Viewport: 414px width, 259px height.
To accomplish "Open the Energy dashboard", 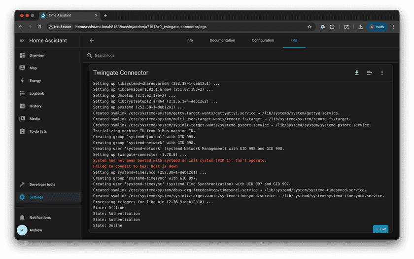I will [x=35, y=80].
